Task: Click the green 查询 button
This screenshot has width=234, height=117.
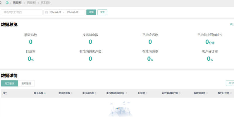Action: tap(91, 12)
